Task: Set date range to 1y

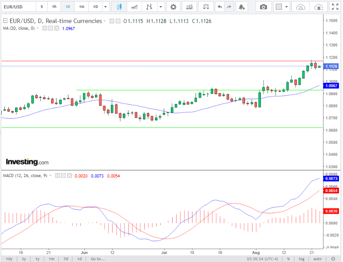Action: click(x=38, y=258)
